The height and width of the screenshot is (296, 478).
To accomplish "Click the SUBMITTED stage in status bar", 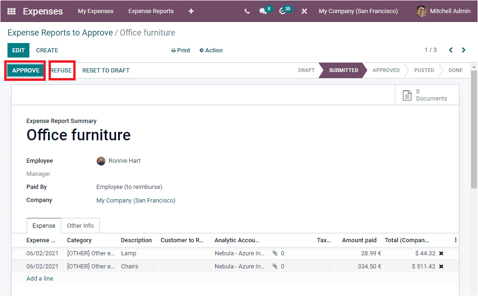I will pos(343,70).
